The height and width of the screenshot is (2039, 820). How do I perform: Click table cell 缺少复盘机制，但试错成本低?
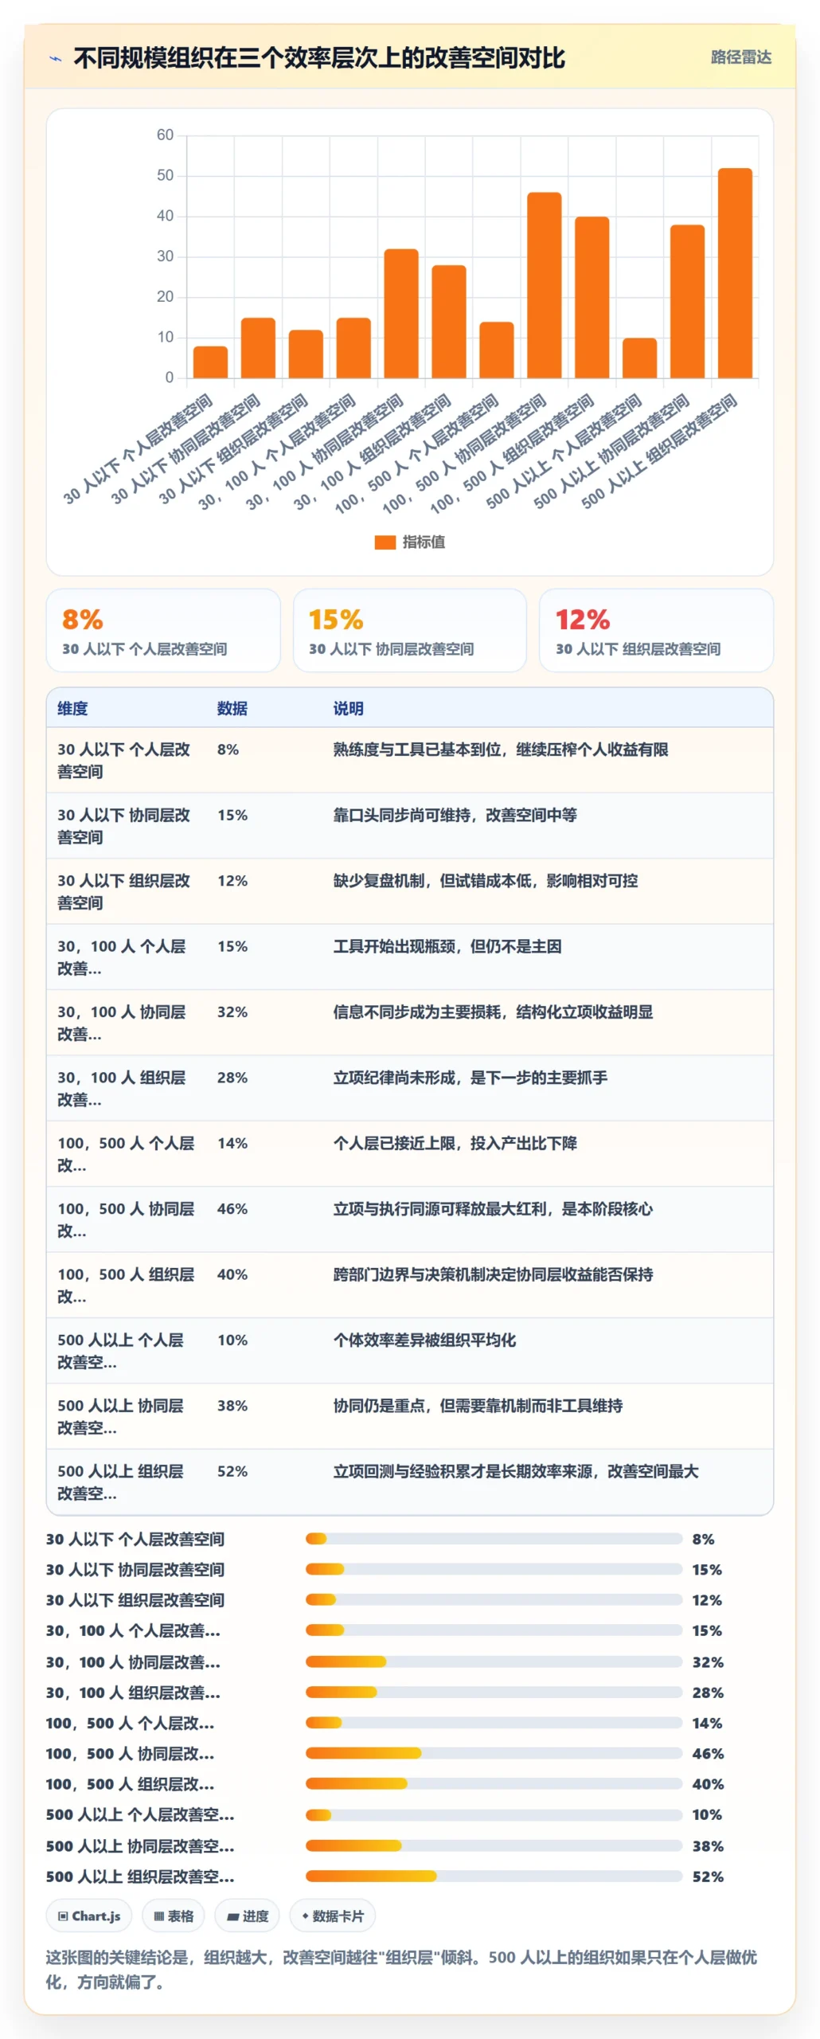tap(485, 880)
